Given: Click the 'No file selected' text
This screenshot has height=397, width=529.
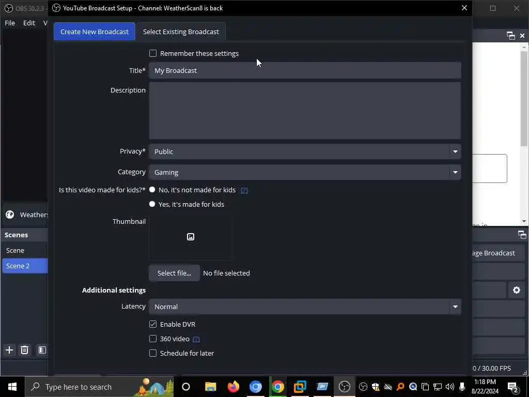Looking at the screenshot, I should point(226,273).
